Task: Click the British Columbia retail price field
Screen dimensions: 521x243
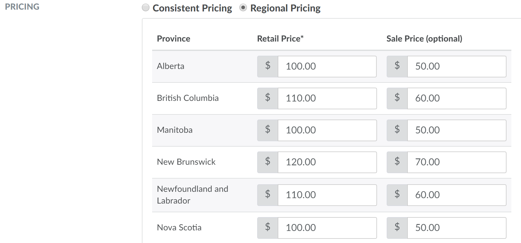Action: click(327, 98)
